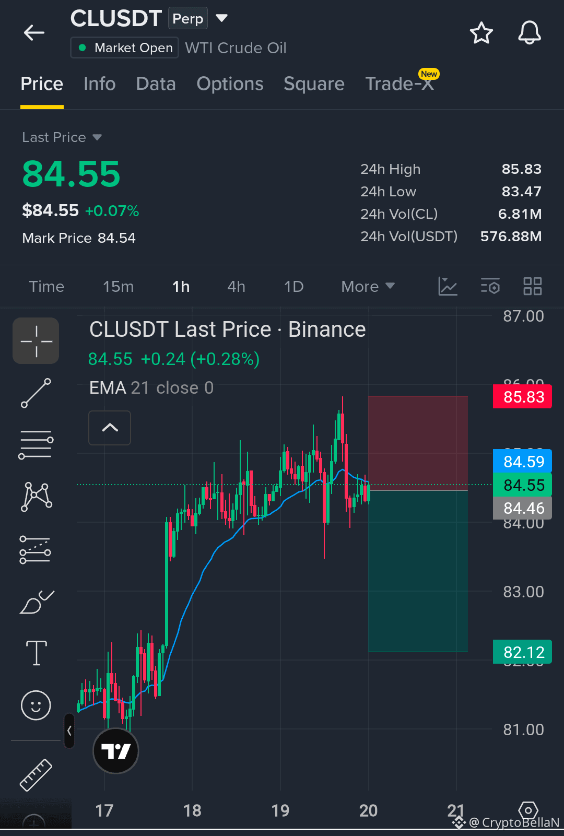Select the green profit zone of short position

click(x=418, y=571)
